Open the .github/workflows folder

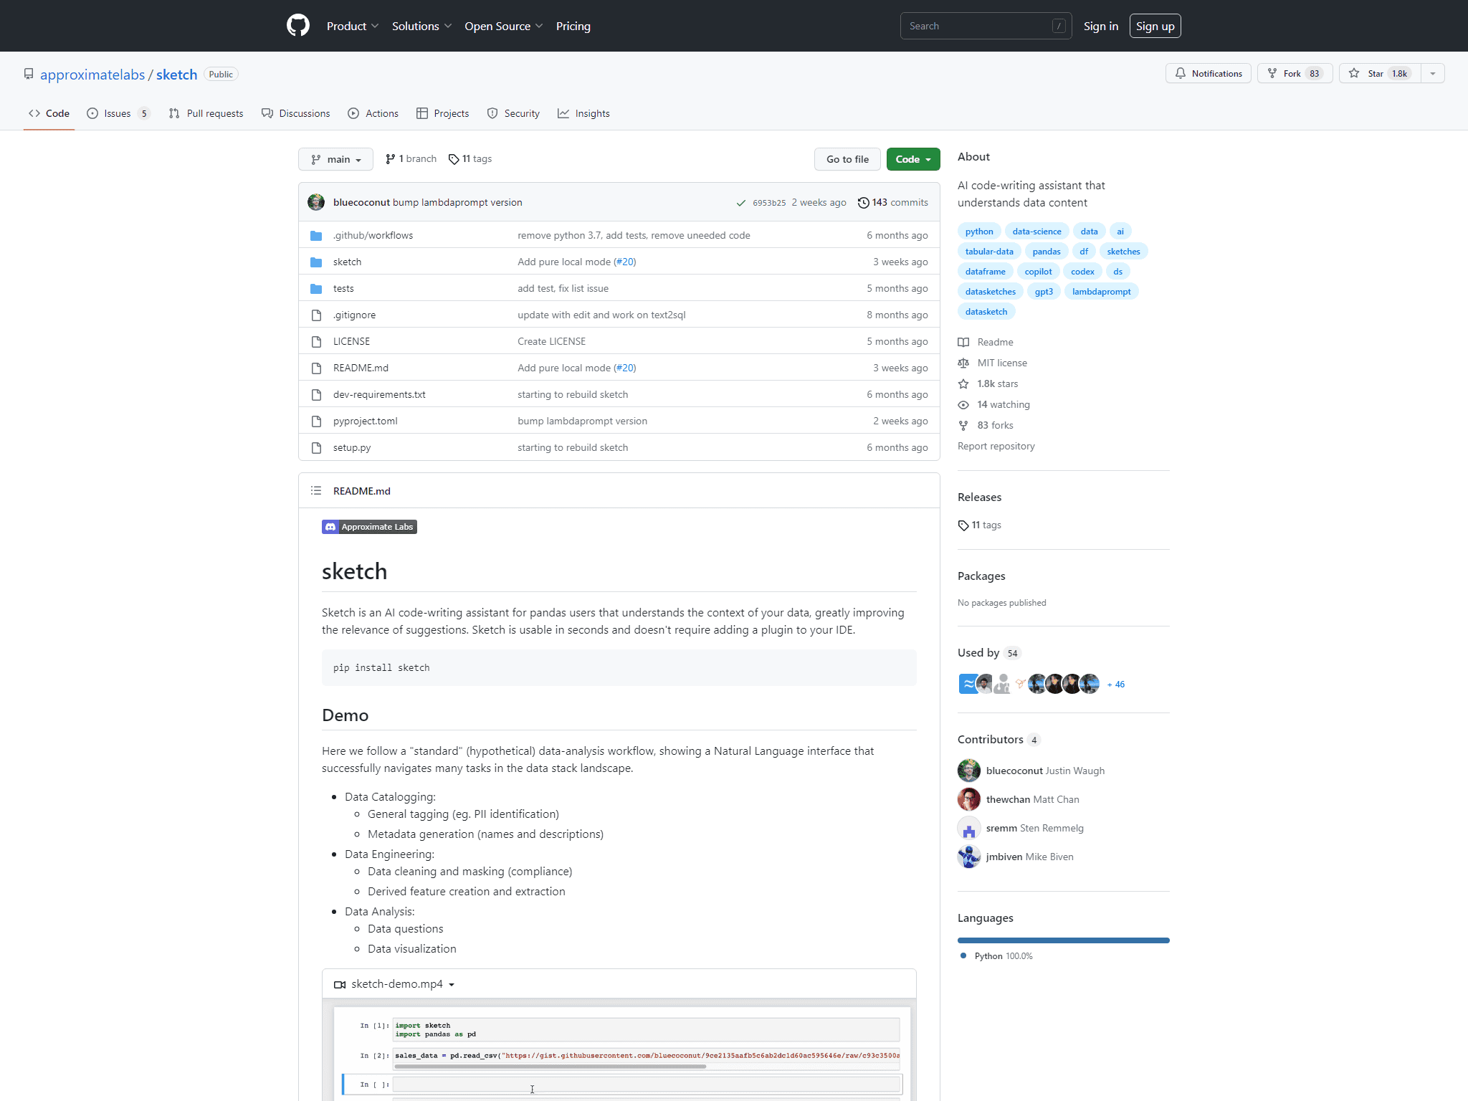coord(373,235)
